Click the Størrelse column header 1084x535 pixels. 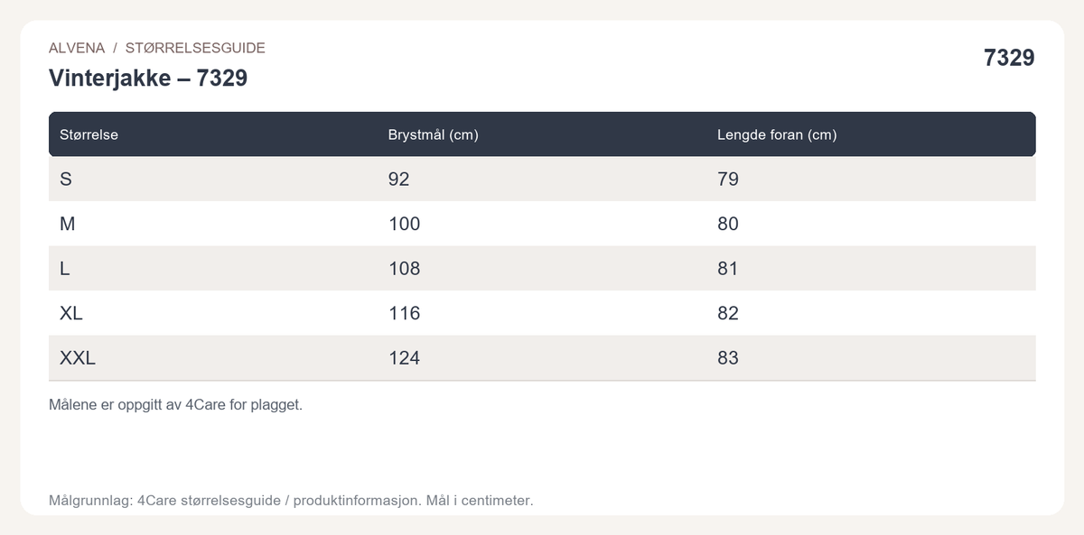[x=89, y=134]
